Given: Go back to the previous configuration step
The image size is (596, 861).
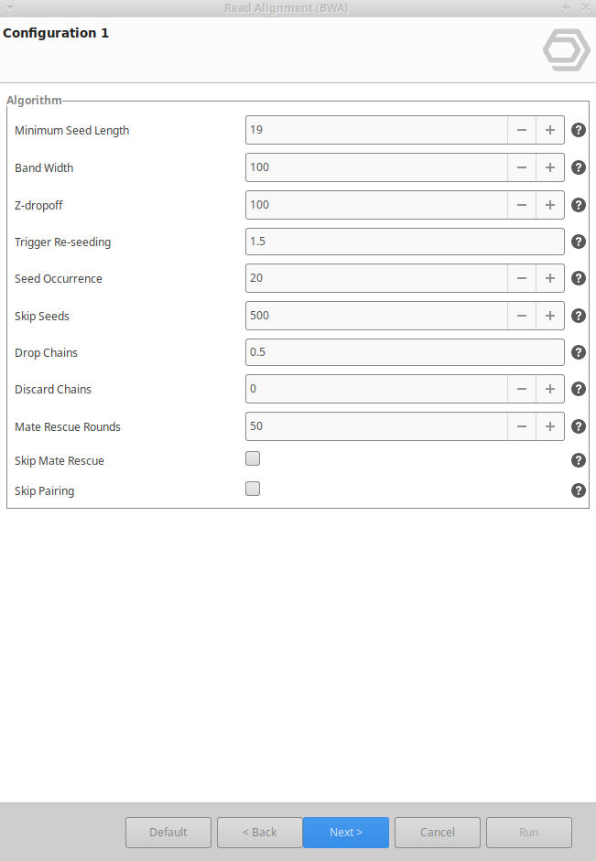Looking at the screenshot, I should (x=259, y=833).
